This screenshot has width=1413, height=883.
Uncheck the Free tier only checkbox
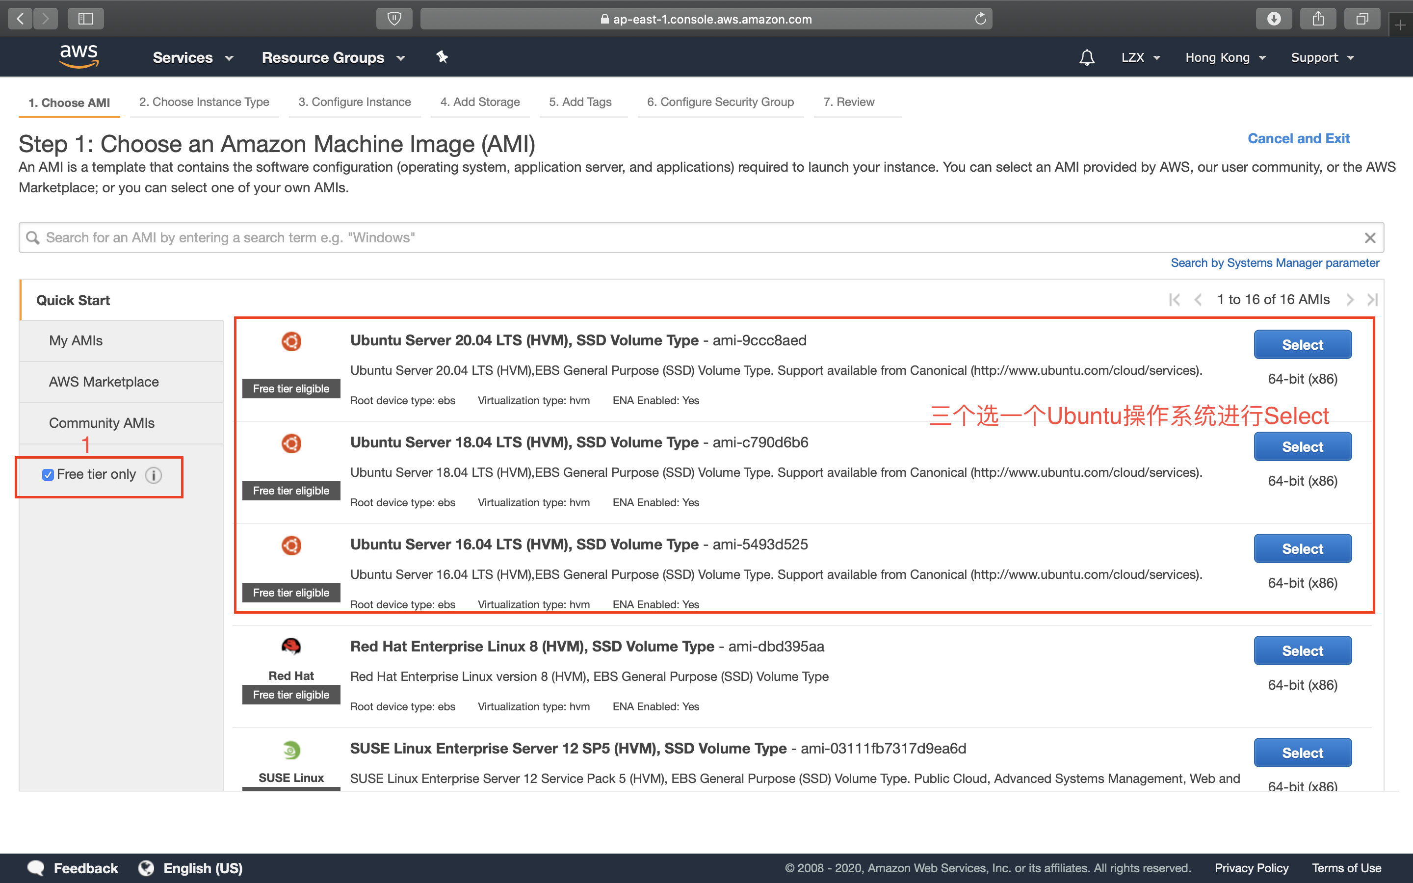point(48,475)
